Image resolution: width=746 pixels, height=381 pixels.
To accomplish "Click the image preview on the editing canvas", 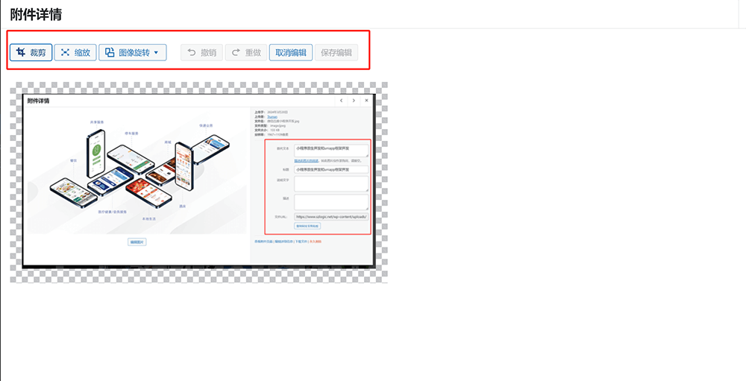I will click(x=199, y=182).
